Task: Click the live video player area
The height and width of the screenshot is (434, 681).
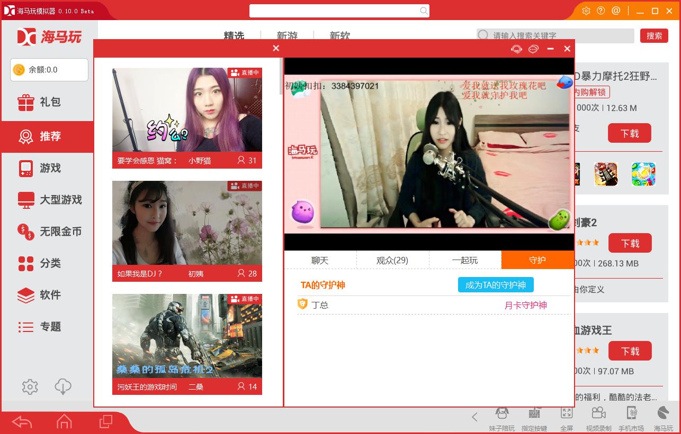Action: pyautogui.click(x=429, y=154)
